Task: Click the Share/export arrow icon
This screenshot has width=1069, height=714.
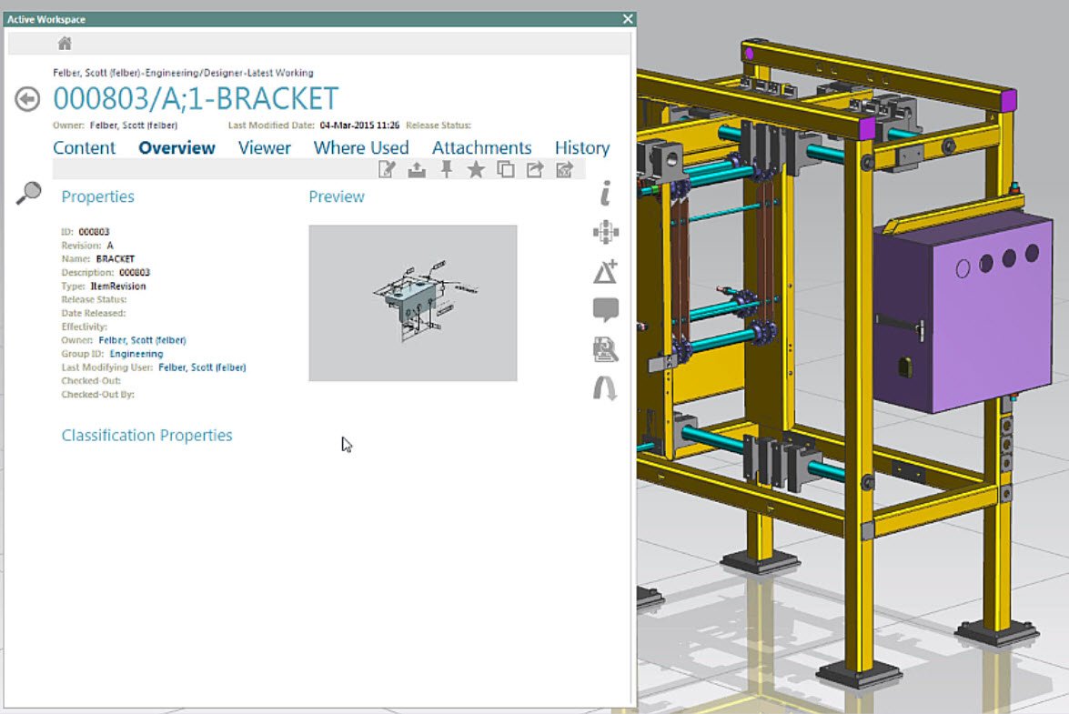Action: [535, 169]
